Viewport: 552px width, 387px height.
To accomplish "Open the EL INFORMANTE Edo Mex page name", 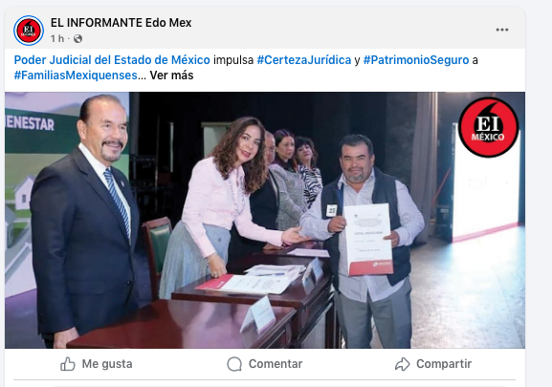I will pyautogui.click(x=121, y=23).
